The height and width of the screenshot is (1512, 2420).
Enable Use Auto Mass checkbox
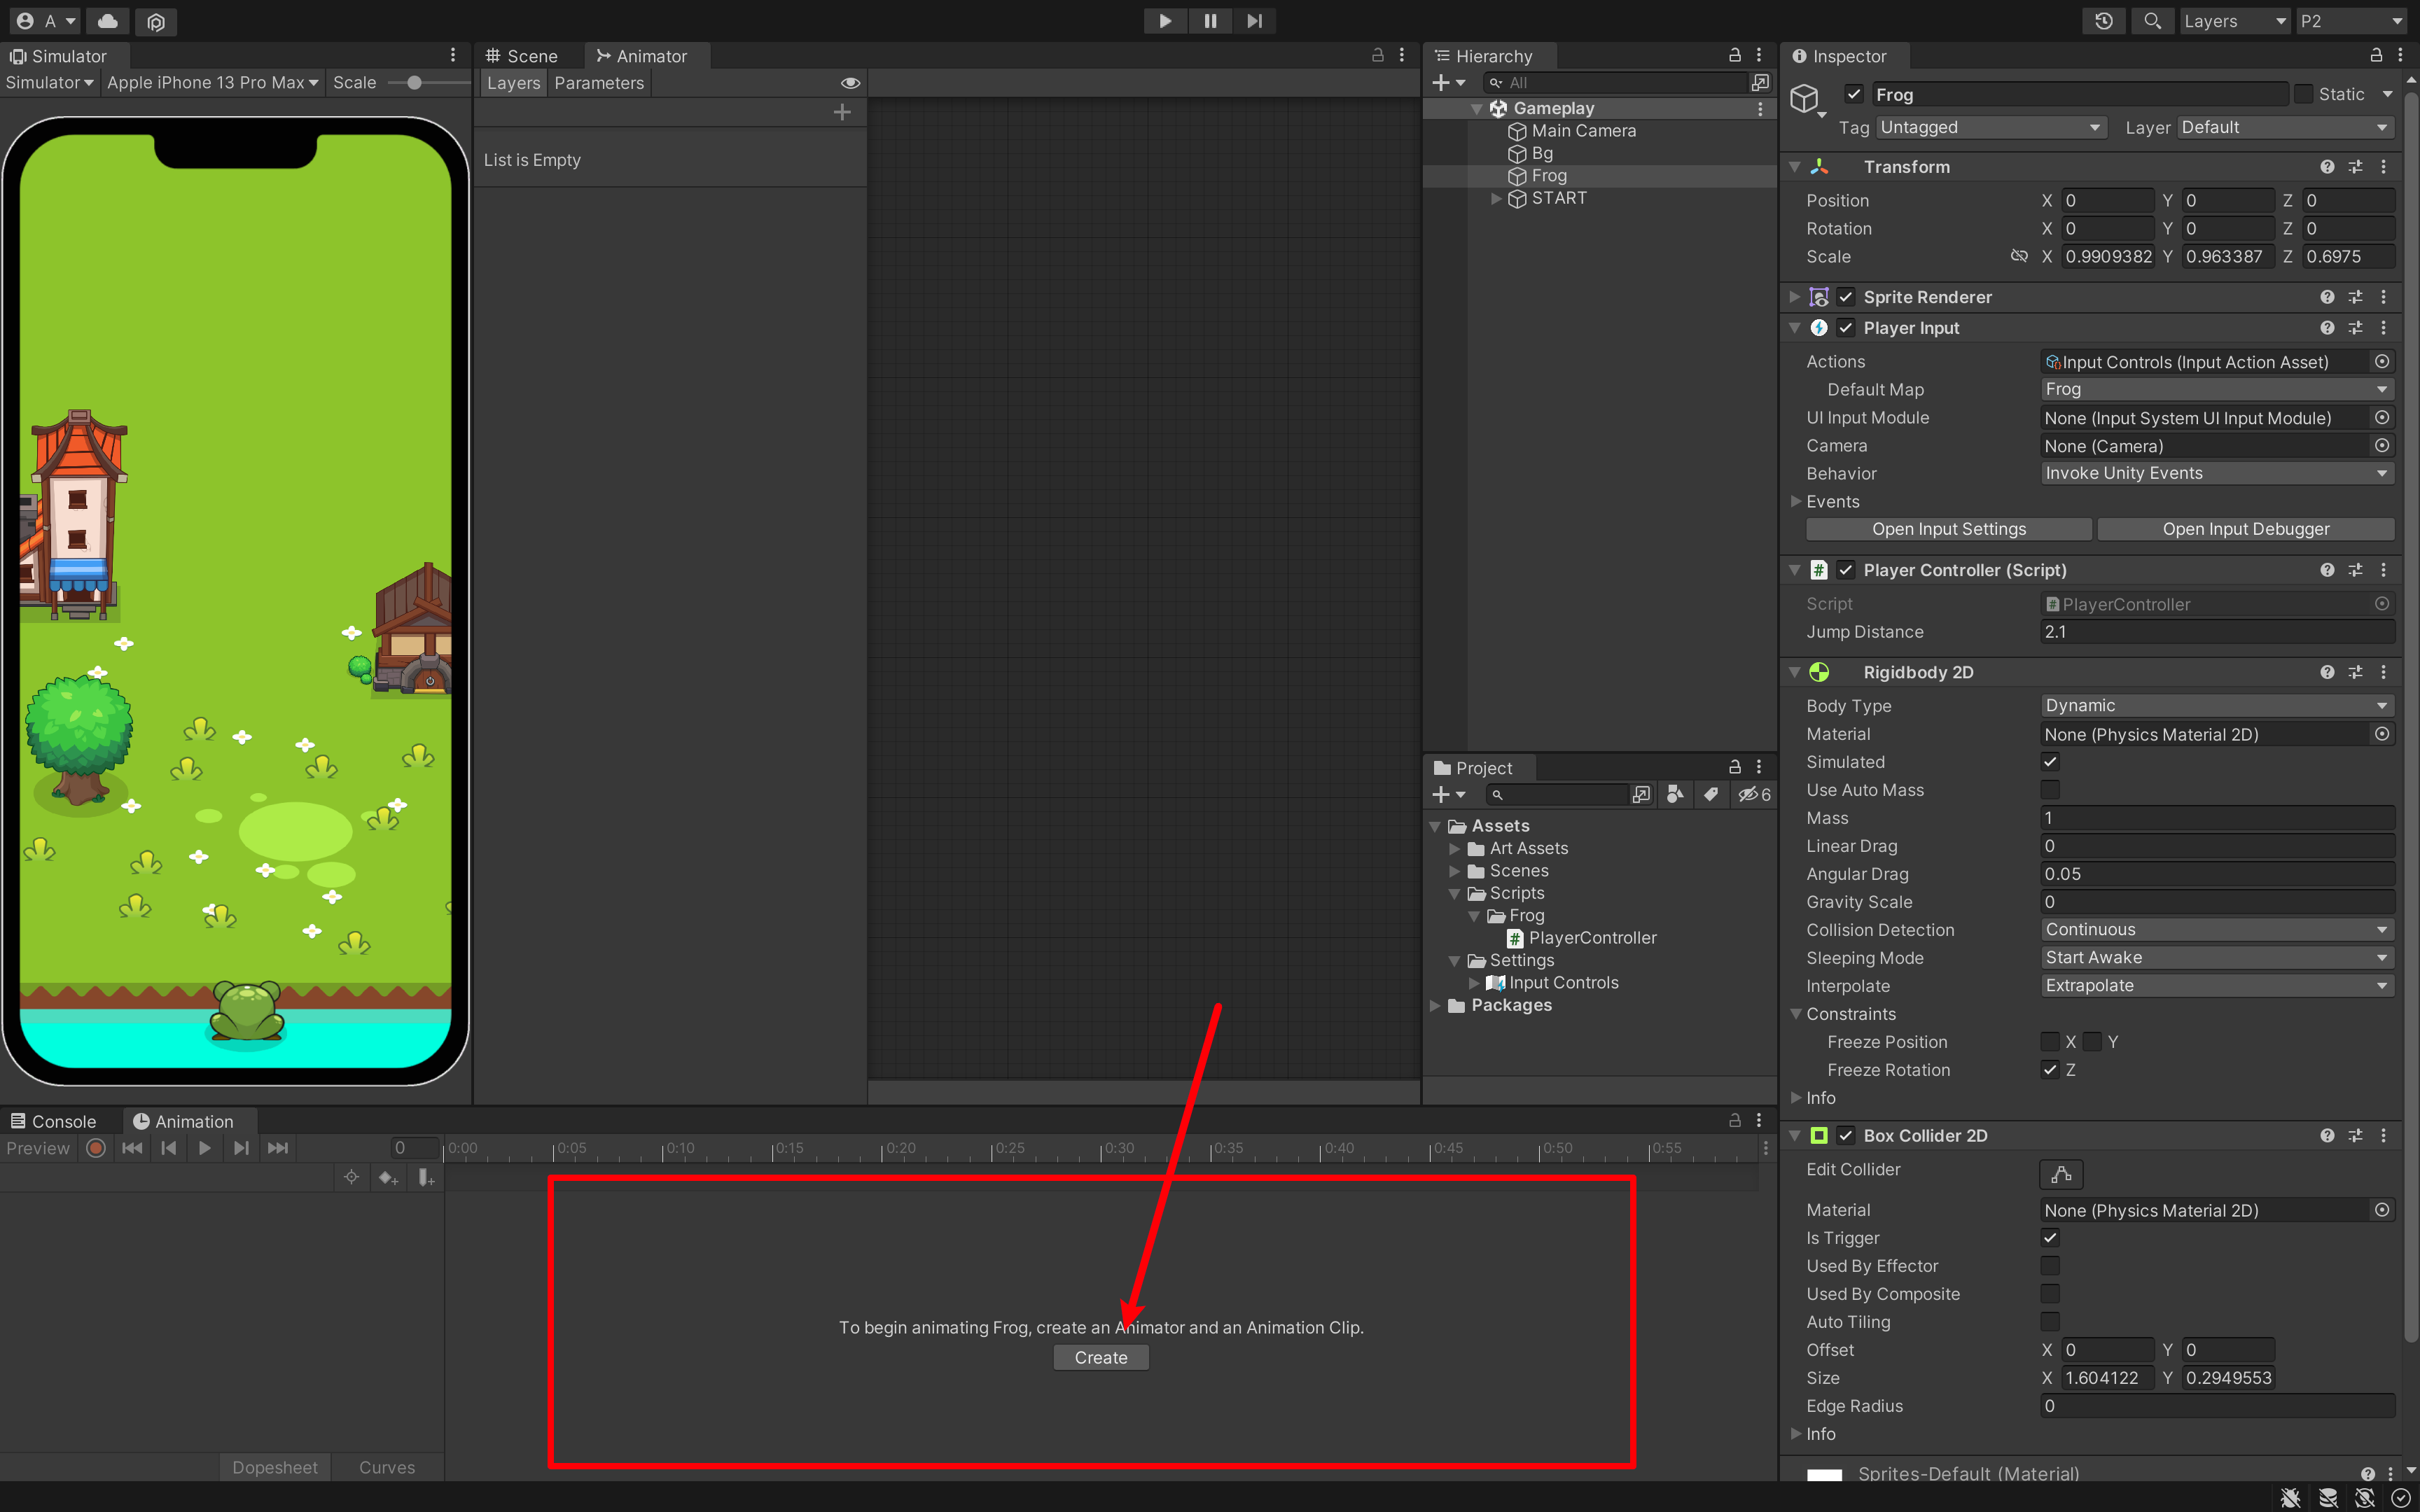click(2050, 790)
